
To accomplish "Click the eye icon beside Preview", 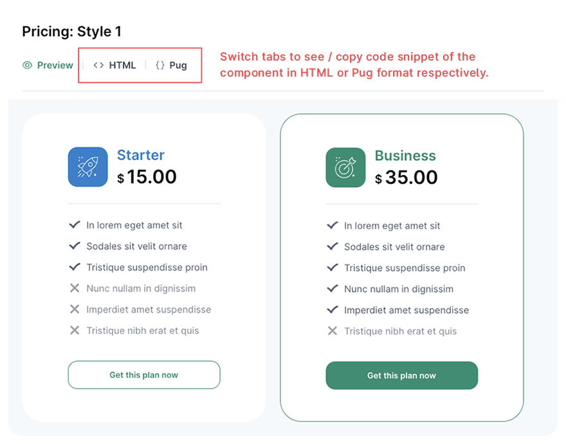I will tap(27, 65).
